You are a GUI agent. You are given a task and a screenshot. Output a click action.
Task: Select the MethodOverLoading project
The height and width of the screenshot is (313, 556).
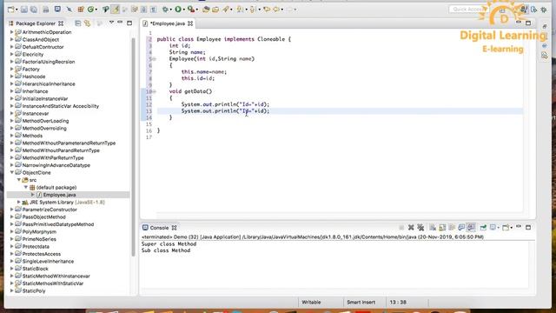45,121
